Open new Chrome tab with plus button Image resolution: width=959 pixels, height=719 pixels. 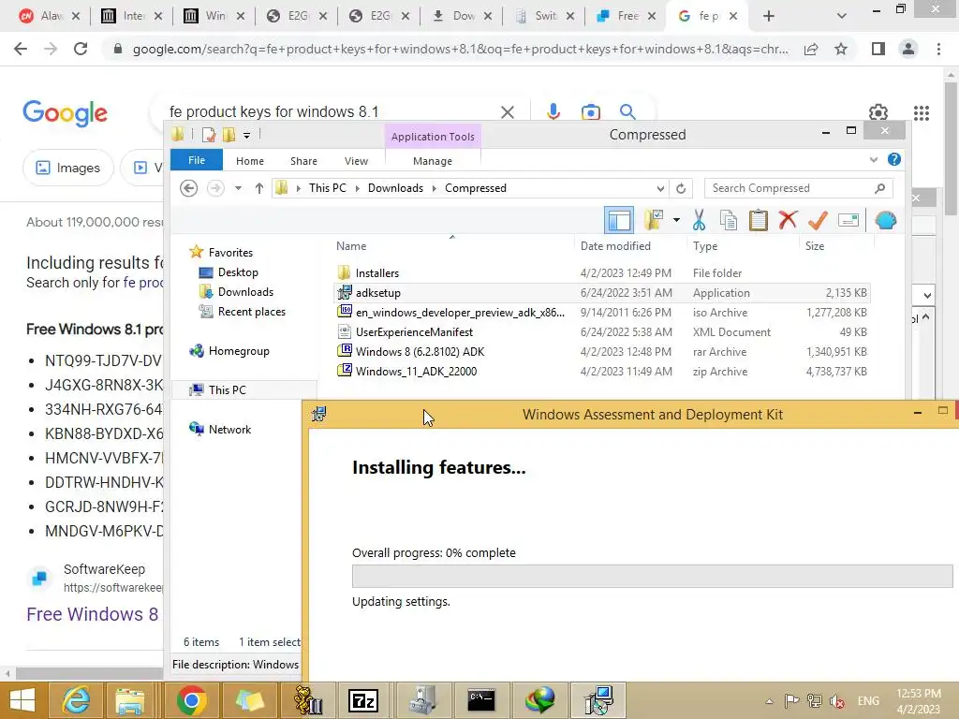click(x=769, y=16)
